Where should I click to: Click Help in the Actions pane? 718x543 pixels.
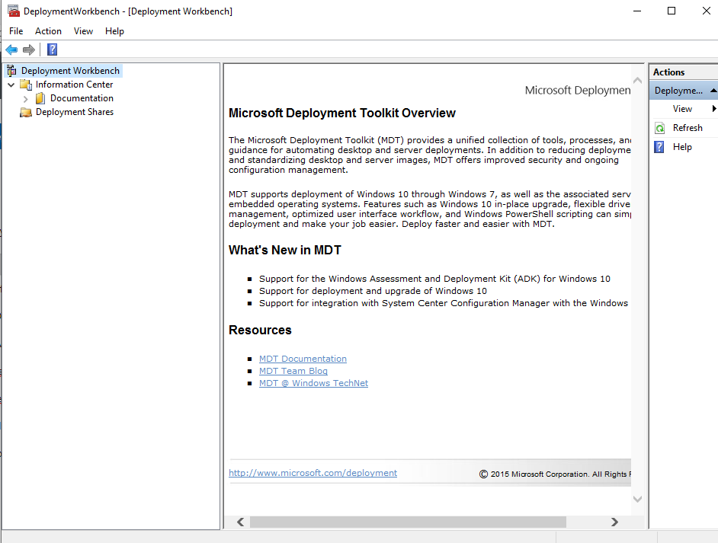[682, 147]
